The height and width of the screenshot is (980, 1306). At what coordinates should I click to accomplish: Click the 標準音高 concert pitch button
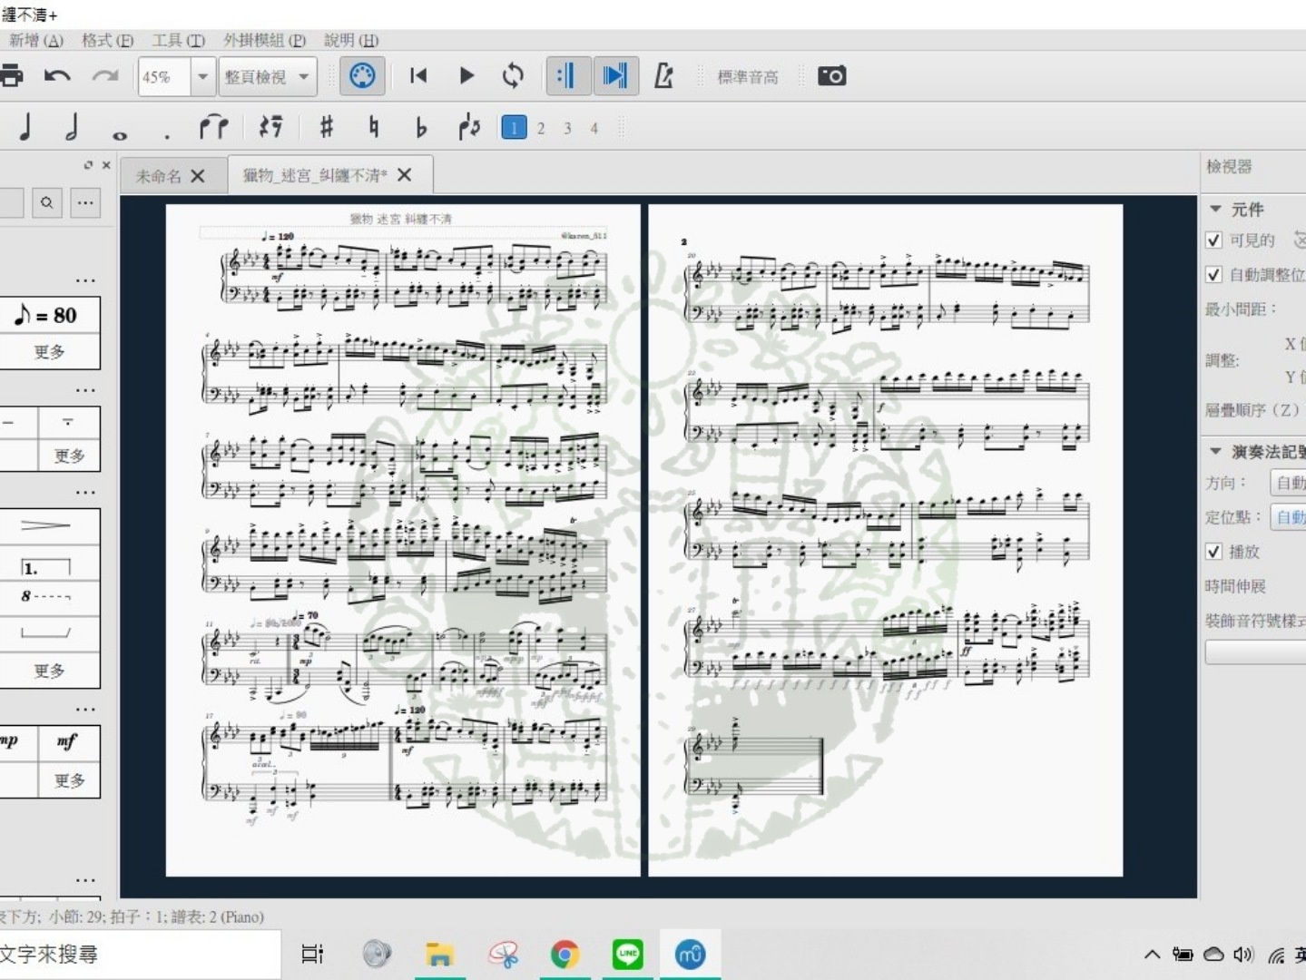pyautogui.click(x=747, y=77)
